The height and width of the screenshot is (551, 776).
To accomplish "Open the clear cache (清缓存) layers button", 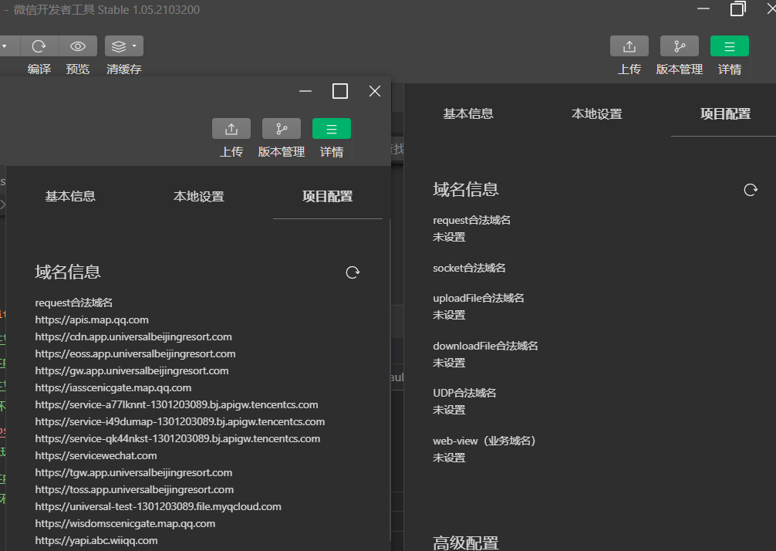I will [123, 46].
